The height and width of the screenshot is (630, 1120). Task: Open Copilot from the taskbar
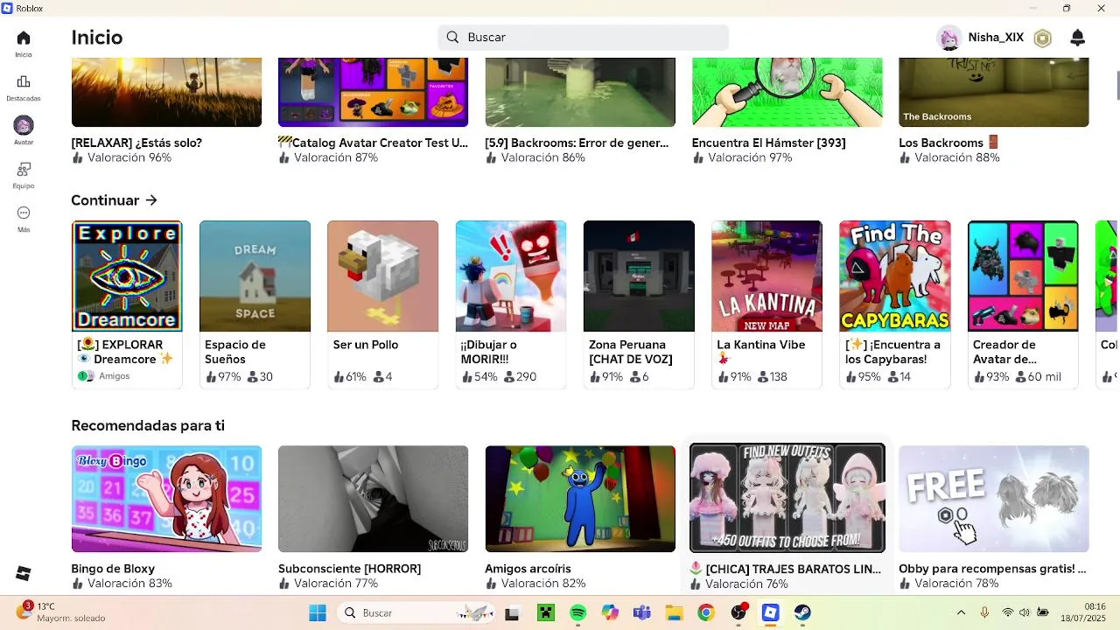coord(610,613)
